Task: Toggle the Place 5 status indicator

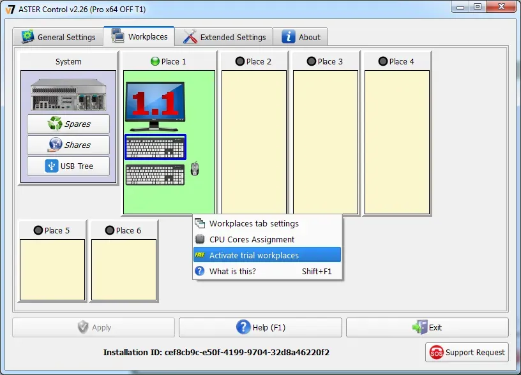Action: (x=38, y=231)
